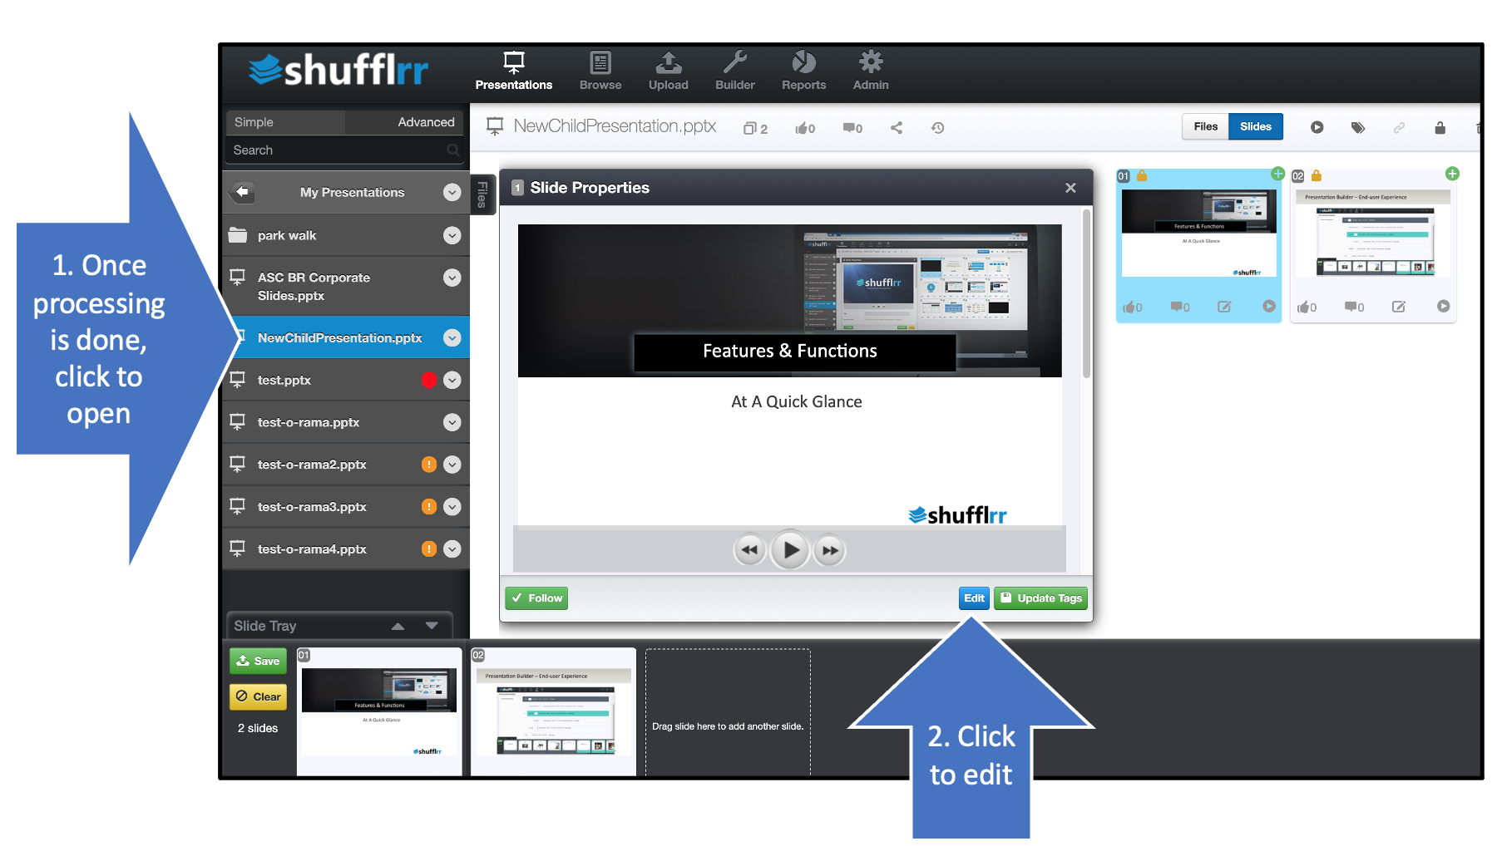Expand options for test-o-rama4.pptx

452,549
